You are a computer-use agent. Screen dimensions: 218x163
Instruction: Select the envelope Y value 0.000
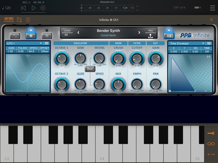[x=185, y=51]
